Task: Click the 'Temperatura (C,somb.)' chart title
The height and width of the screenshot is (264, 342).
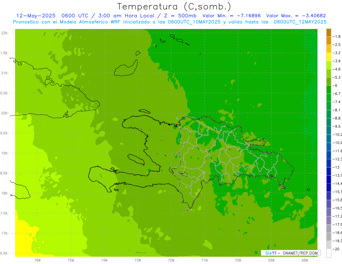Action: point(174,7)
